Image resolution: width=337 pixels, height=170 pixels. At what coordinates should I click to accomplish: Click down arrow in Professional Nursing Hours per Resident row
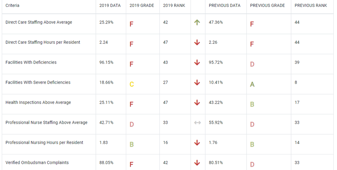coord(197,143)
